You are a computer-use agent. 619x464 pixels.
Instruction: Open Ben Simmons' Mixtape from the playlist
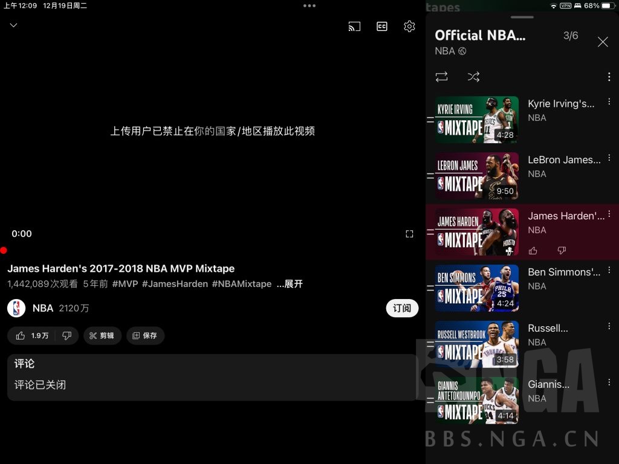[x=477, y=288]
